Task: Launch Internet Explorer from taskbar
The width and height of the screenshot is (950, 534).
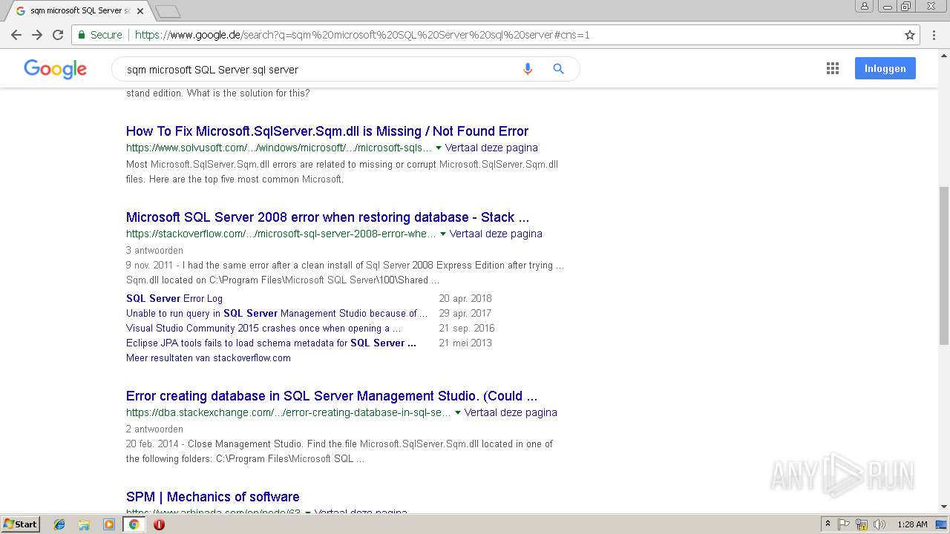Action: [59, 524]
